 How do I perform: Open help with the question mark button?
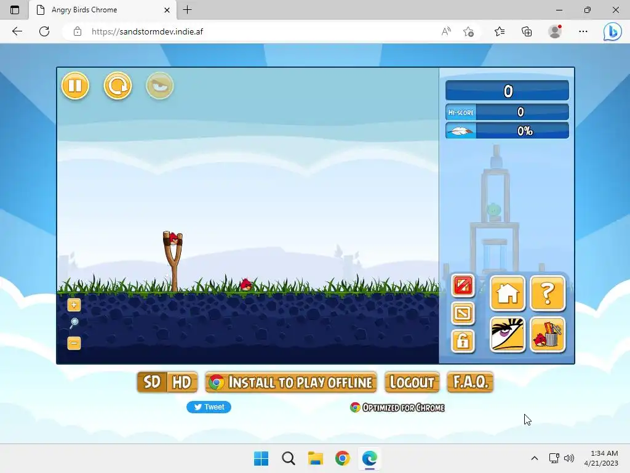point(548,293)
